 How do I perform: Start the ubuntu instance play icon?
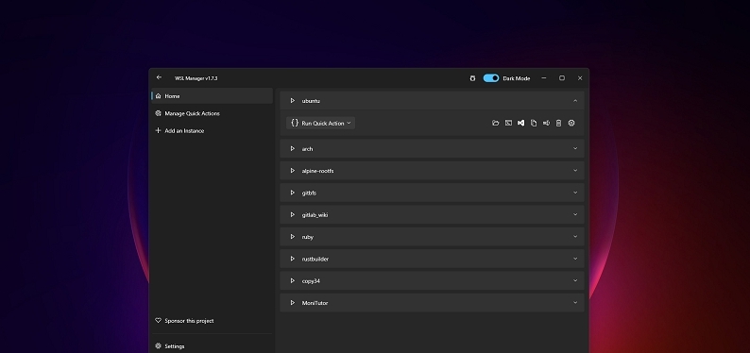[x=292, y=101]
